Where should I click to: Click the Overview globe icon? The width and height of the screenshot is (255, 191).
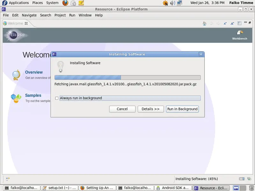pyautogui.click(x=17, y=75)
